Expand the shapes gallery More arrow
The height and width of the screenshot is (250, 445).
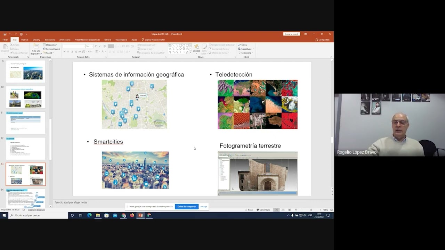(x=191, y=52)
